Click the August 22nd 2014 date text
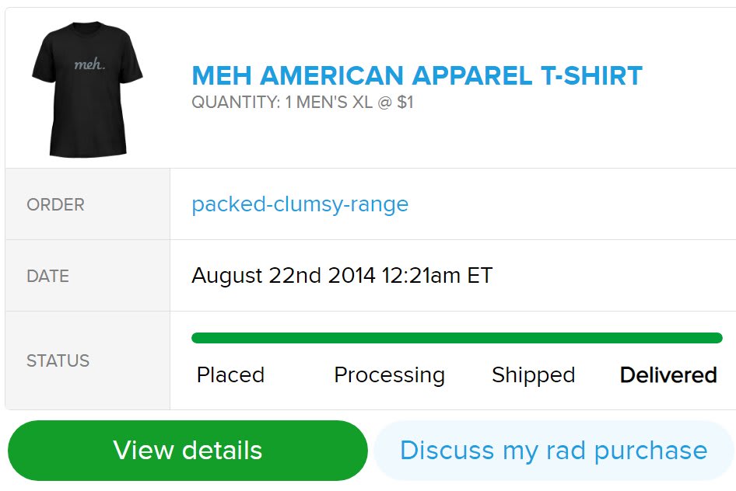Viewport: 736px width, 491px height. [284, 276]
